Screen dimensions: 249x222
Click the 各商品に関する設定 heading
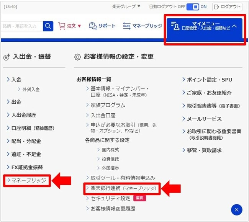(107, 140)
